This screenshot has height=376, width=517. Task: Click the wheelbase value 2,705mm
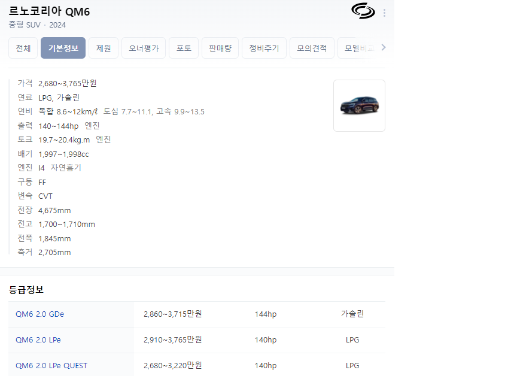coord(54,252)
